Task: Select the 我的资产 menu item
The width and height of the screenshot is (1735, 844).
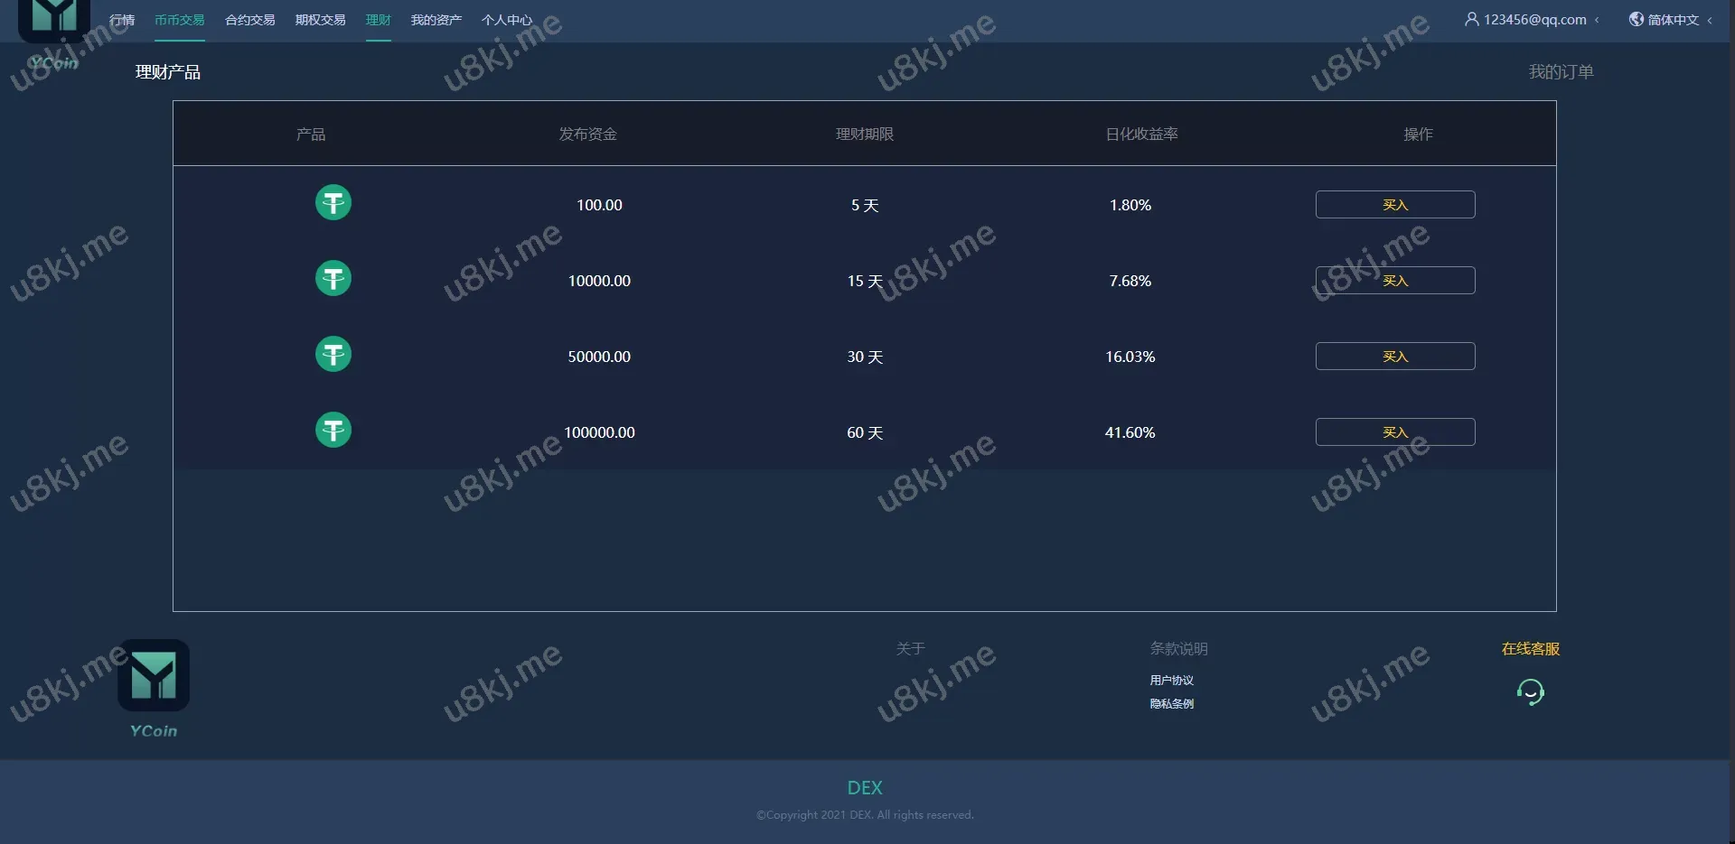Action: tap(436, 20)
